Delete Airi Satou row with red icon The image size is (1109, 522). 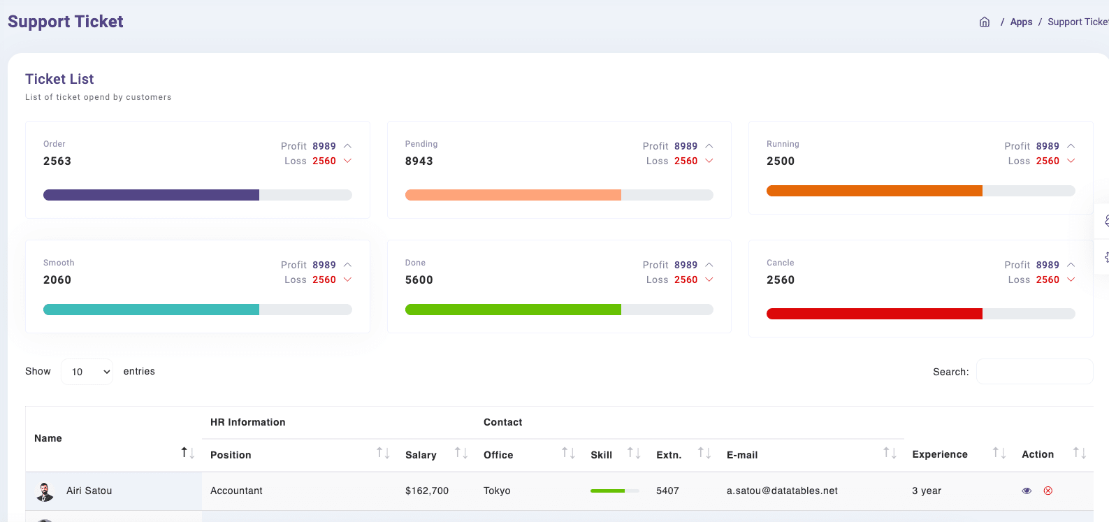[1048, 491]
